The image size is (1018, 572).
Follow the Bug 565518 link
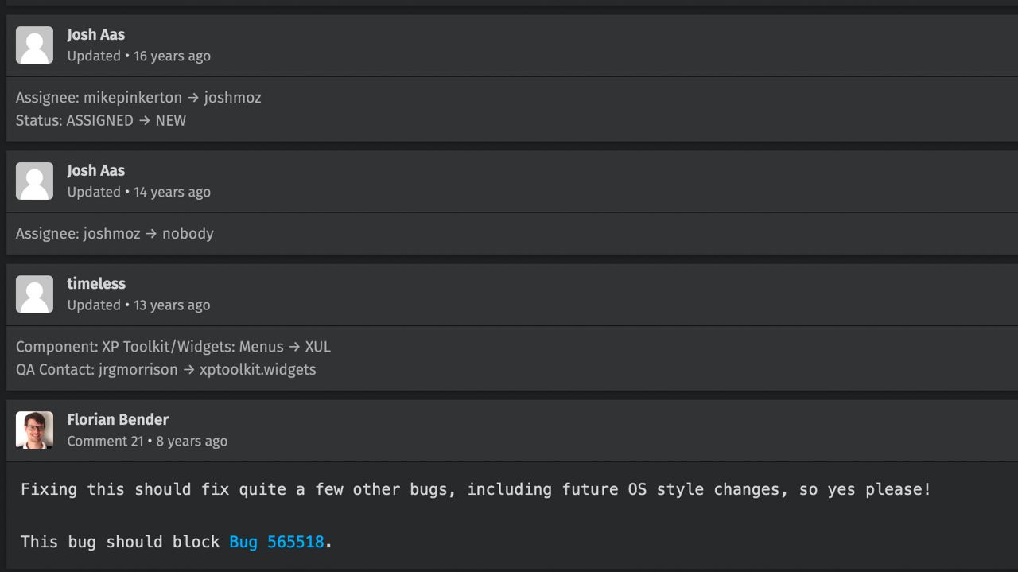coord(277,542)
